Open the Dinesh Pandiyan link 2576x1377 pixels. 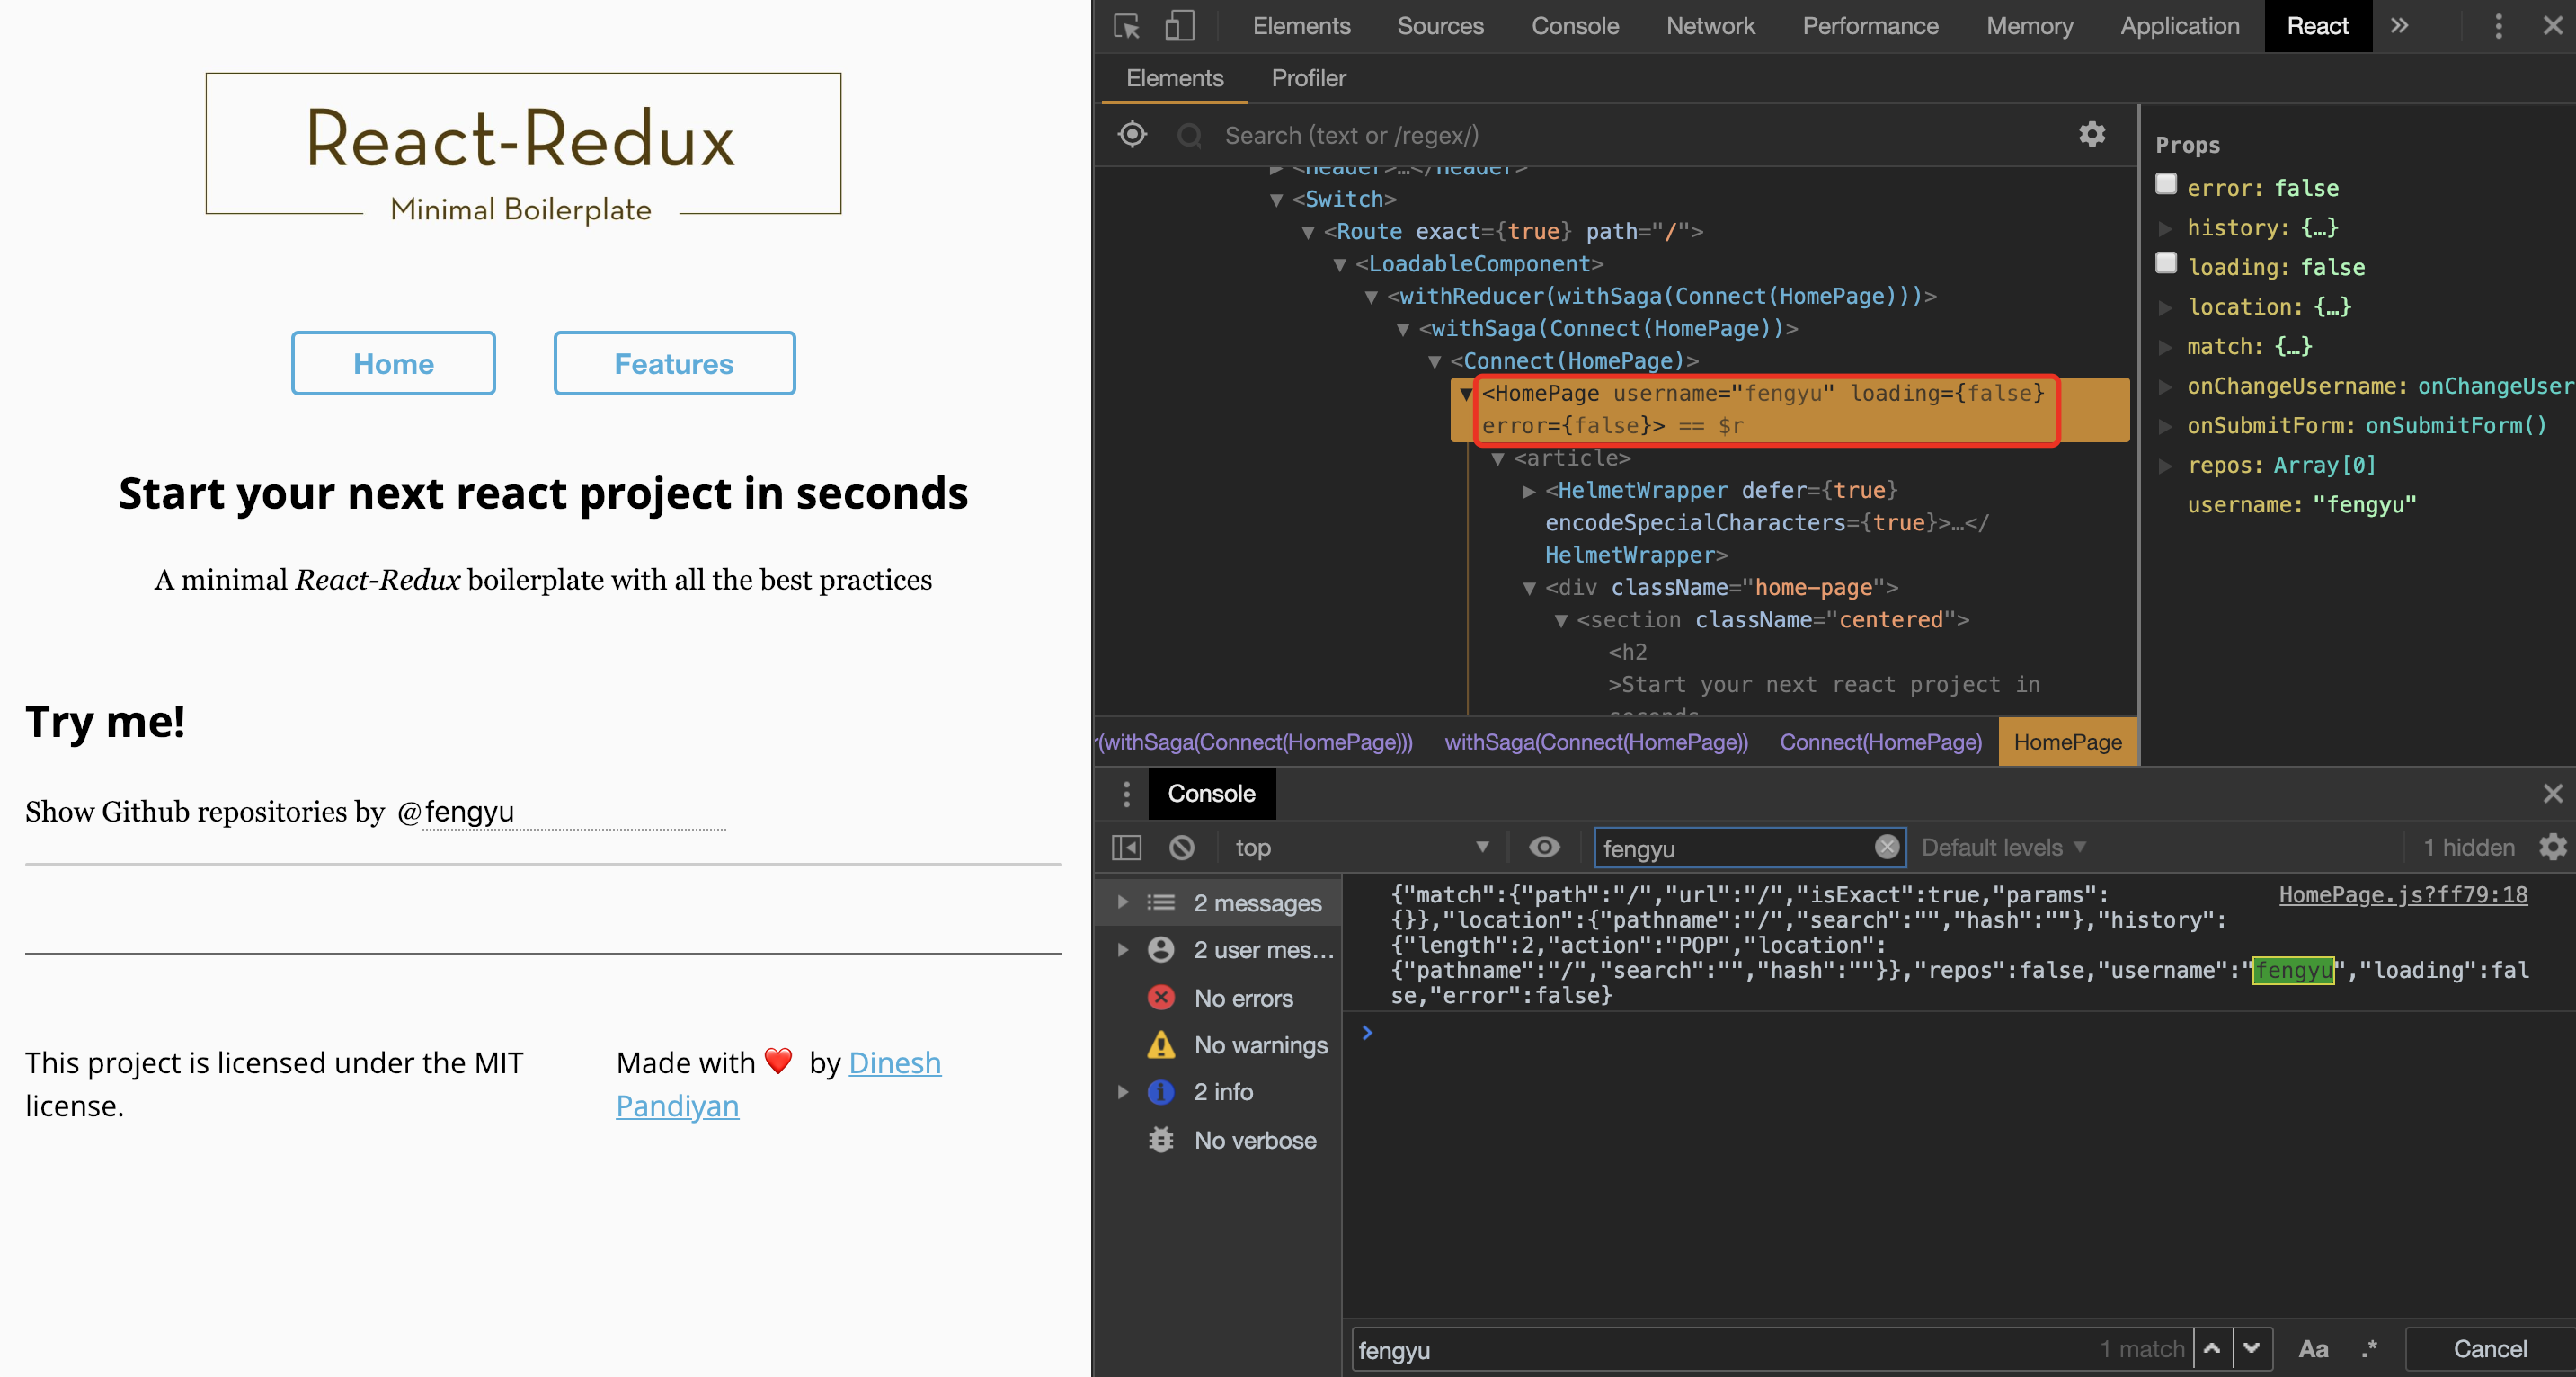(x=894, y=1062)
